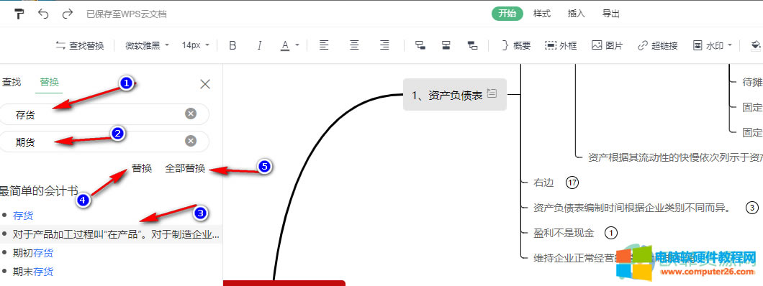Select the 盈利不是现金 node

click(x=564, y=233)
